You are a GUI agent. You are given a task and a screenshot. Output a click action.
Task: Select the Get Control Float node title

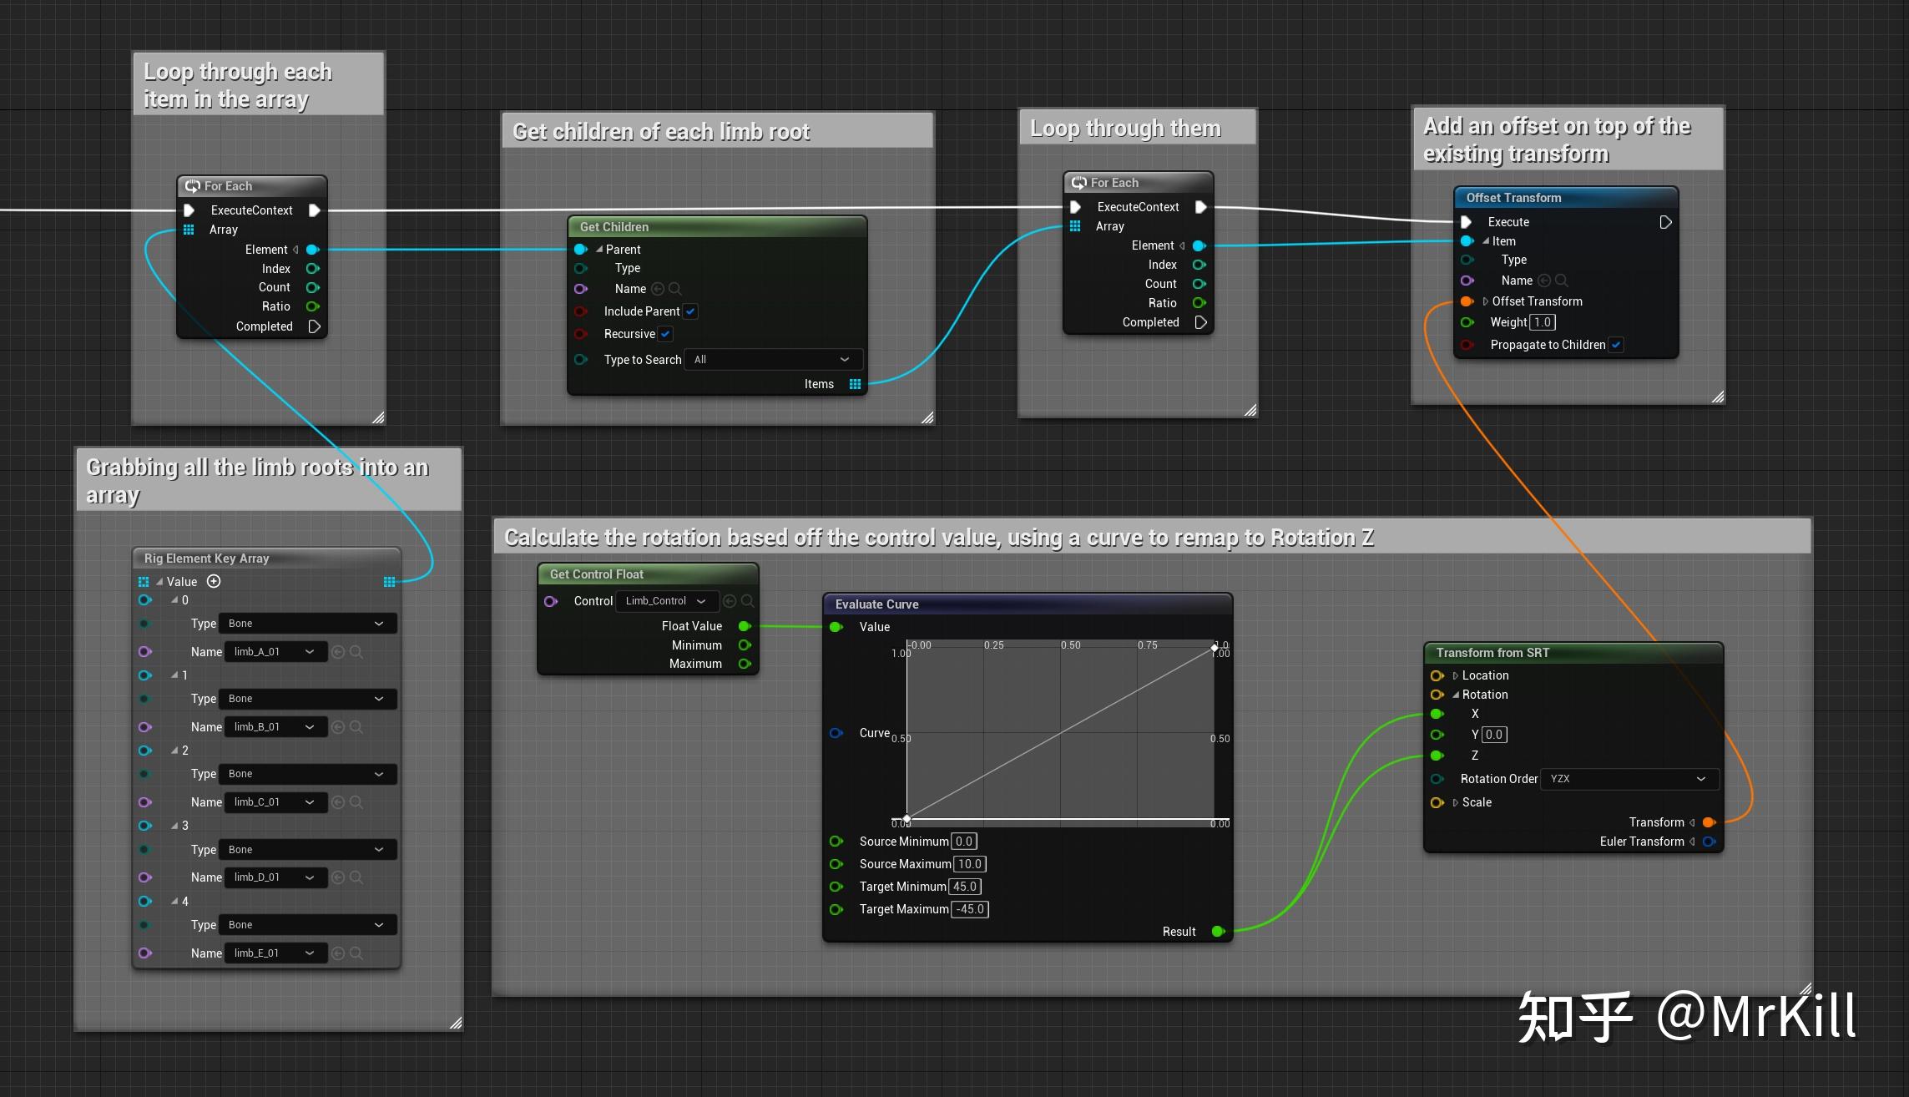point(597,574)
